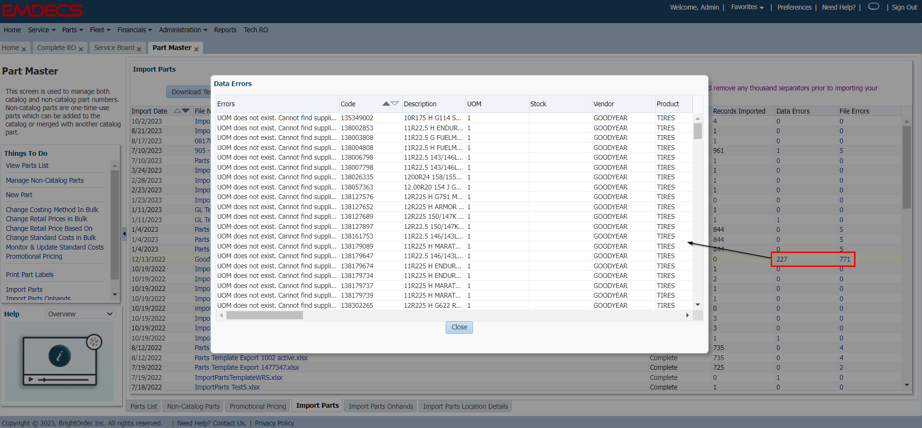Switch to Import Parts Location Details tab
The height and width of the screenshot is (428, 922).
click(465, 406)
